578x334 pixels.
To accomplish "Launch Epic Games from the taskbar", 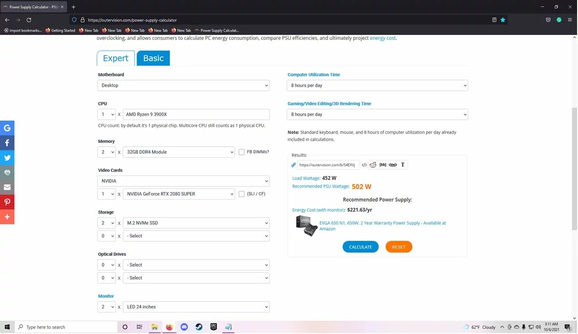I will click(x=214, y=327).
